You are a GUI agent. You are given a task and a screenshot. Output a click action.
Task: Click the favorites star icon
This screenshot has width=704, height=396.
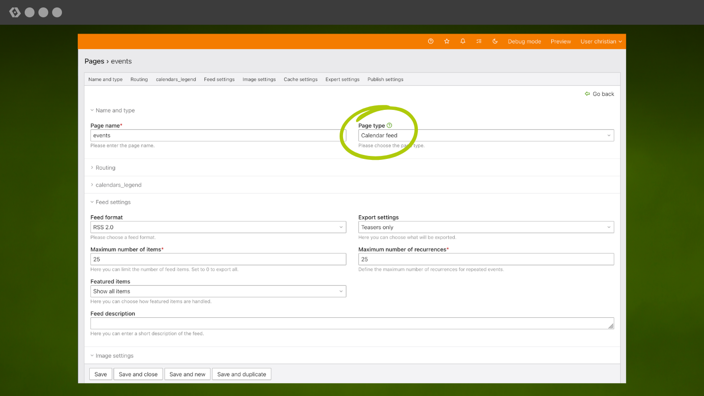point(447,42)
